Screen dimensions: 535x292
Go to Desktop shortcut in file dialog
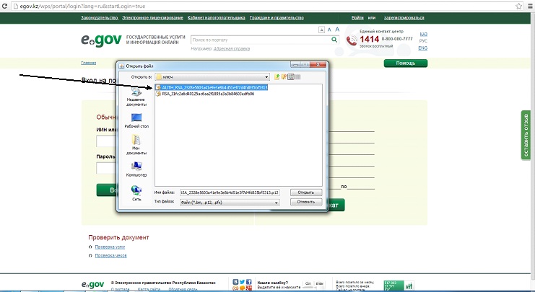(x=136, y=119)
